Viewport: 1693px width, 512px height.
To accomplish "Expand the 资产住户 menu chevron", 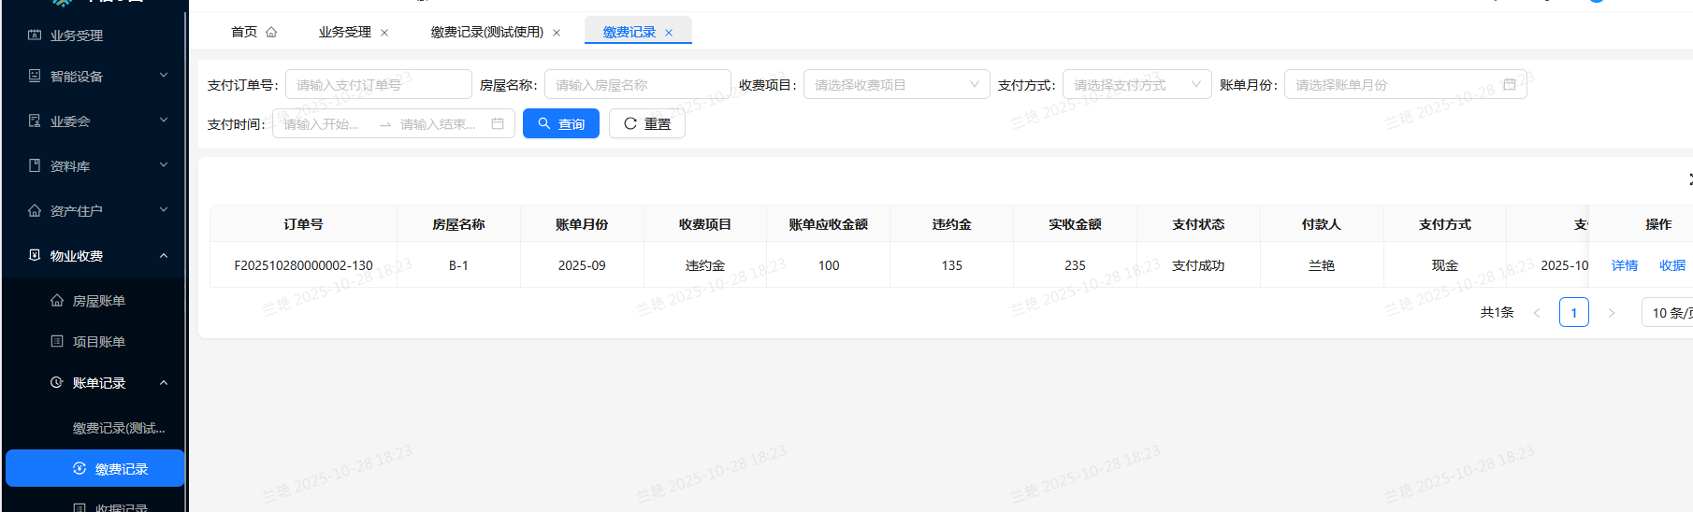I will coord(164,210).
